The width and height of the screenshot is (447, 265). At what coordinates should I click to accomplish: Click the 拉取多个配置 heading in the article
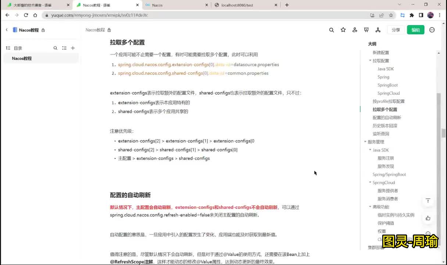pyautogui.click(x=127, y=42)
